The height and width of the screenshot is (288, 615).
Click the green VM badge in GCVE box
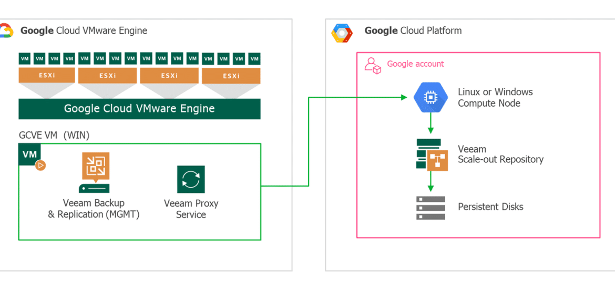[x=29, y=154]
